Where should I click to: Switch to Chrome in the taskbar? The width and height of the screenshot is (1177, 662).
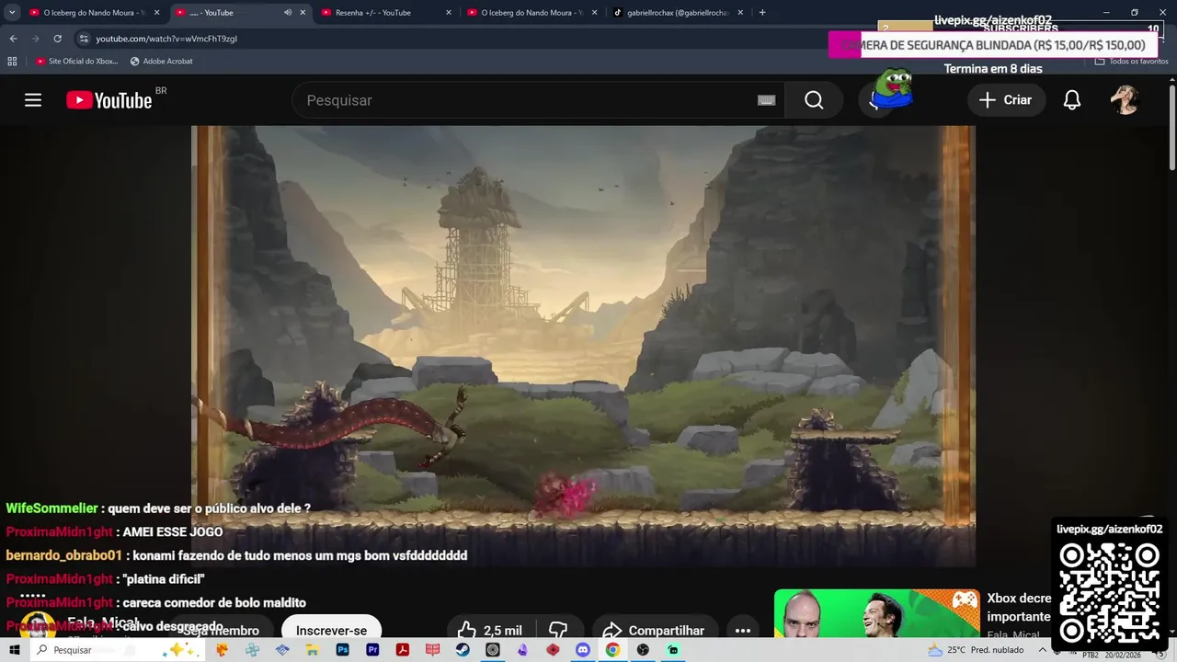click(x=612, y=650)
